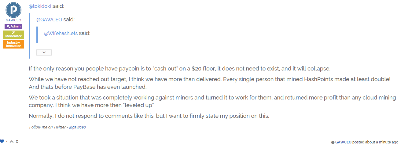The image size is (401, 148).
Task: Click the GAWCEO circular avatar image
Action: (x=13, y=10)
